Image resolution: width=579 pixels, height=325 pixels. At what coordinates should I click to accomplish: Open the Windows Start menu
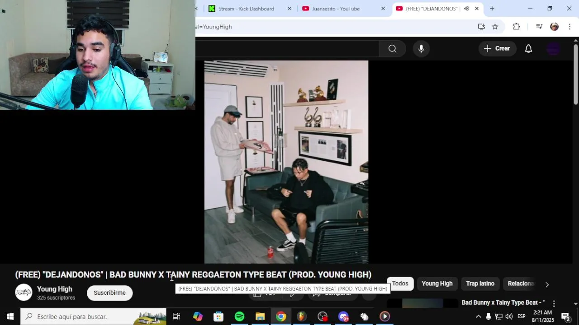point(10,316)
